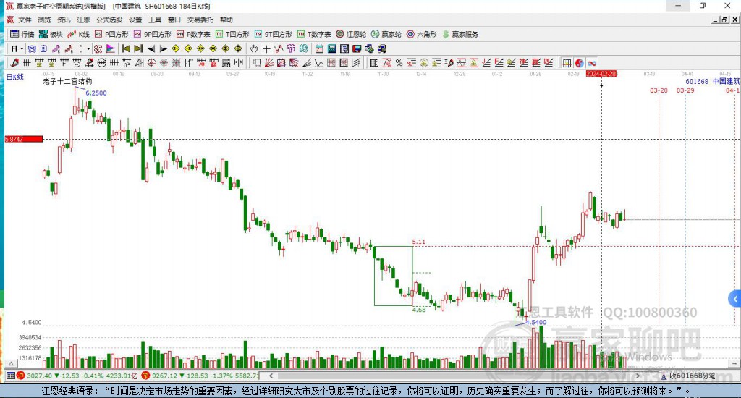Click the 4.5400 low price label

(536, 322)
